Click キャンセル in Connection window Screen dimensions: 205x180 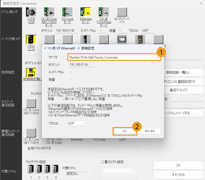point(179,175)
